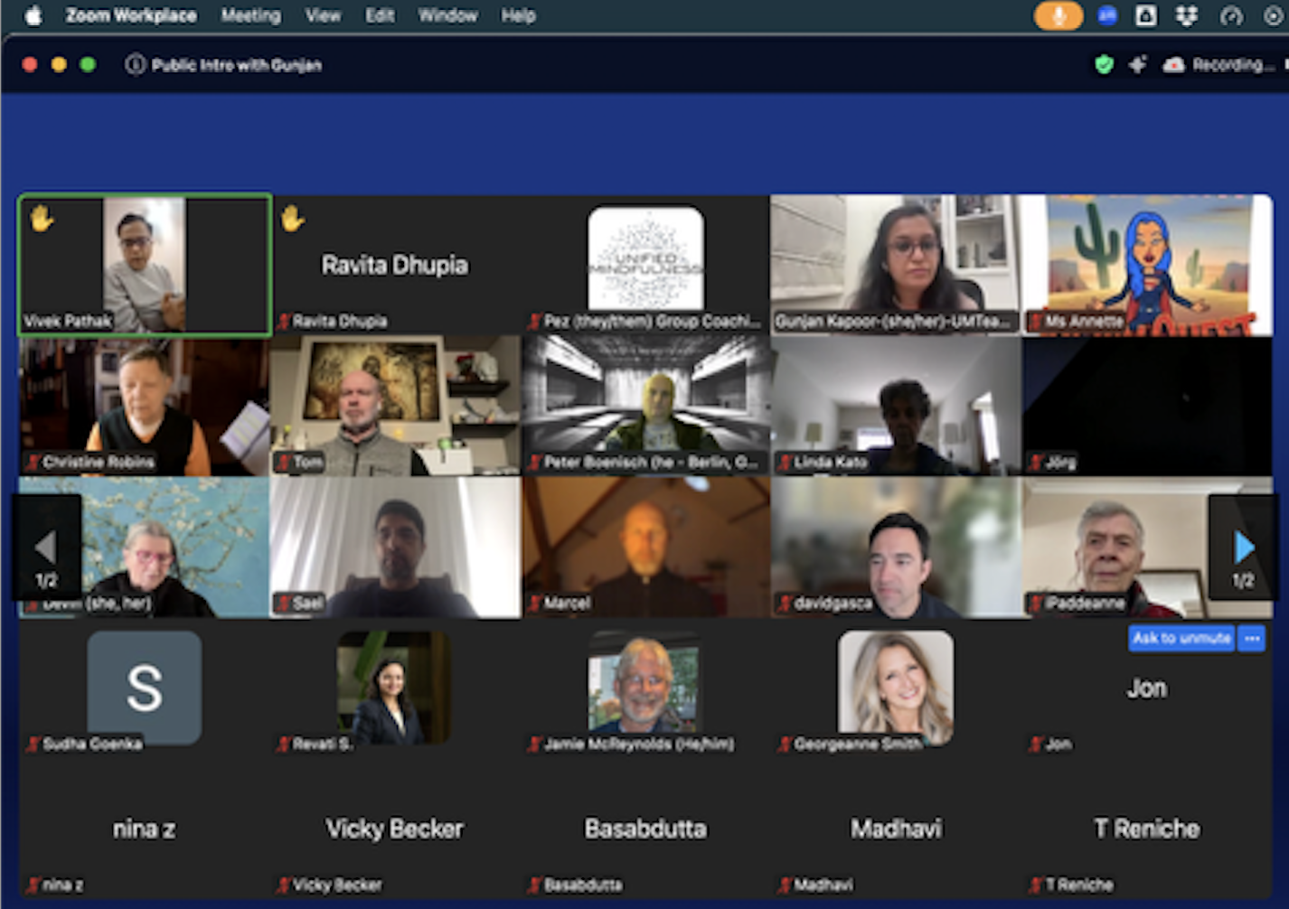Select Gunjan Kapoor's video tile
This screenshot has width=1289, height=909.
click(x=895, y=262)
